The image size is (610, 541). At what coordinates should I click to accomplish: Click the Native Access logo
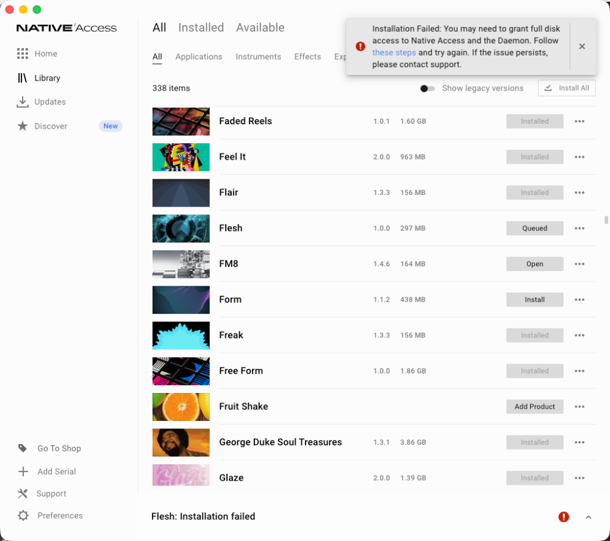[66, 28]
